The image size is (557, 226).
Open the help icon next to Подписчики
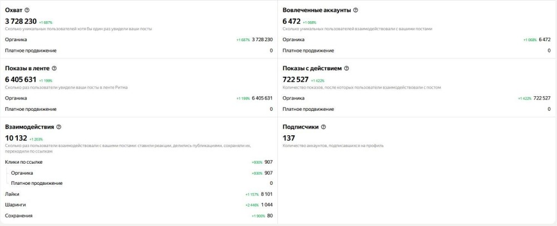(x=323, y=127)
